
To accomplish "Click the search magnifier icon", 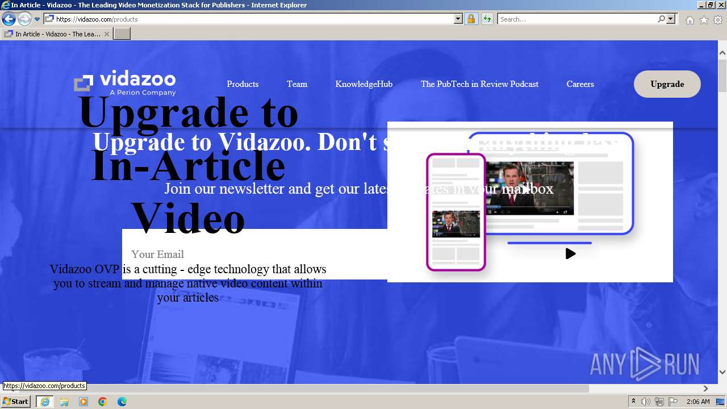I will point(661,19).
